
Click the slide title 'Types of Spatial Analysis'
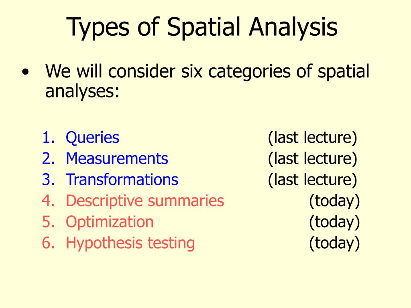pyautogui.click(x=202, y=27)
